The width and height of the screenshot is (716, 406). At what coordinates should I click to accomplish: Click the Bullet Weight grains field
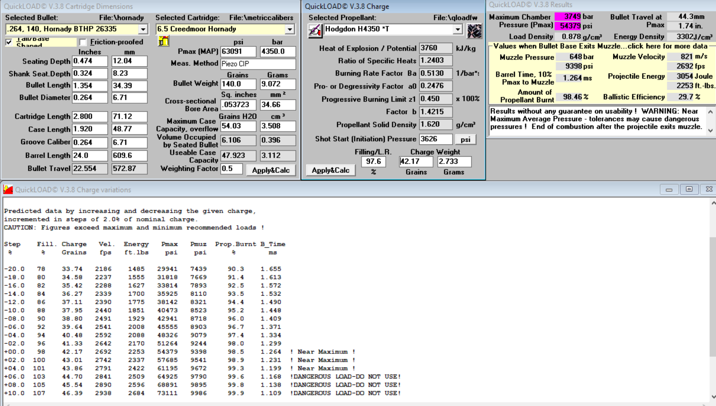[x=239, y=84]
